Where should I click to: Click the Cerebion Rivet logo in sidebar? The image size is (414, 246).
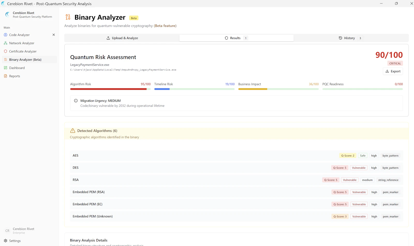pos(8,15)
